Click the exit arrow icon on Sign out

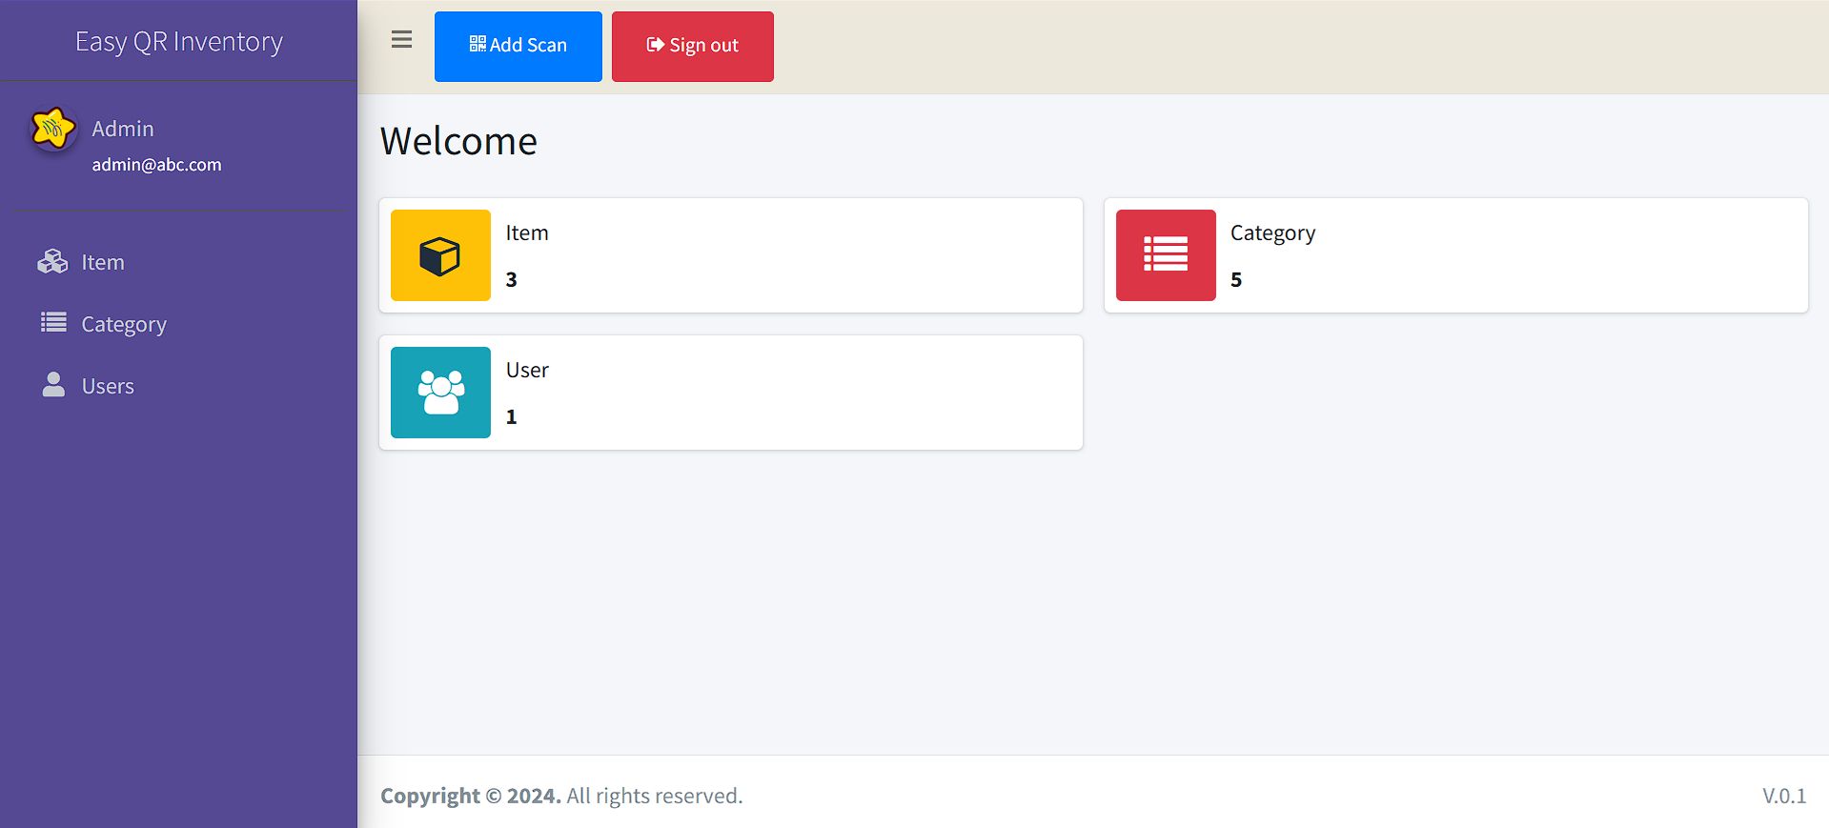(x=655, y=45)
